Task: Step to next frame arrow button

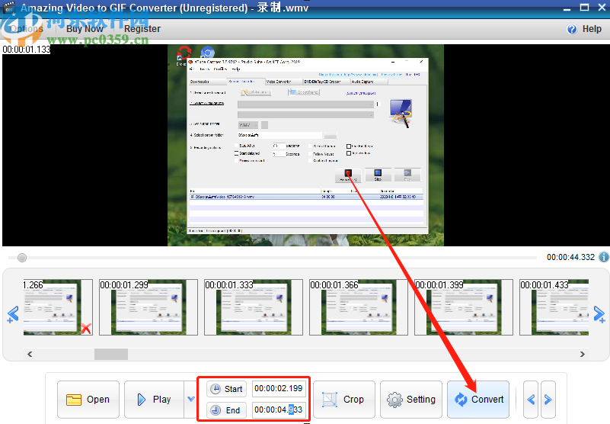Action: (548, 400)
